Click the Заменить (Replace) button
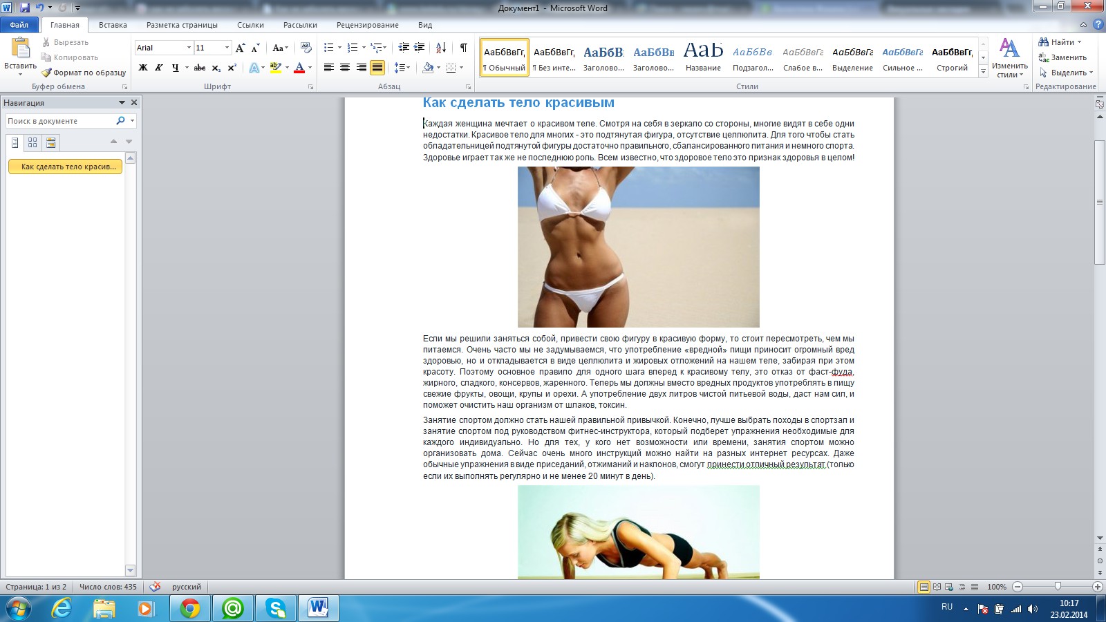The height and width of the screenshot is (622, 1106). point(1062,57)
